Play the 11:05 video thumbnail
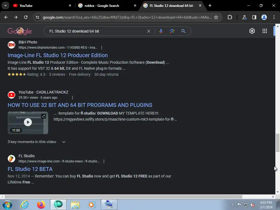The image size is (280, 210). [x=28, y=123]
